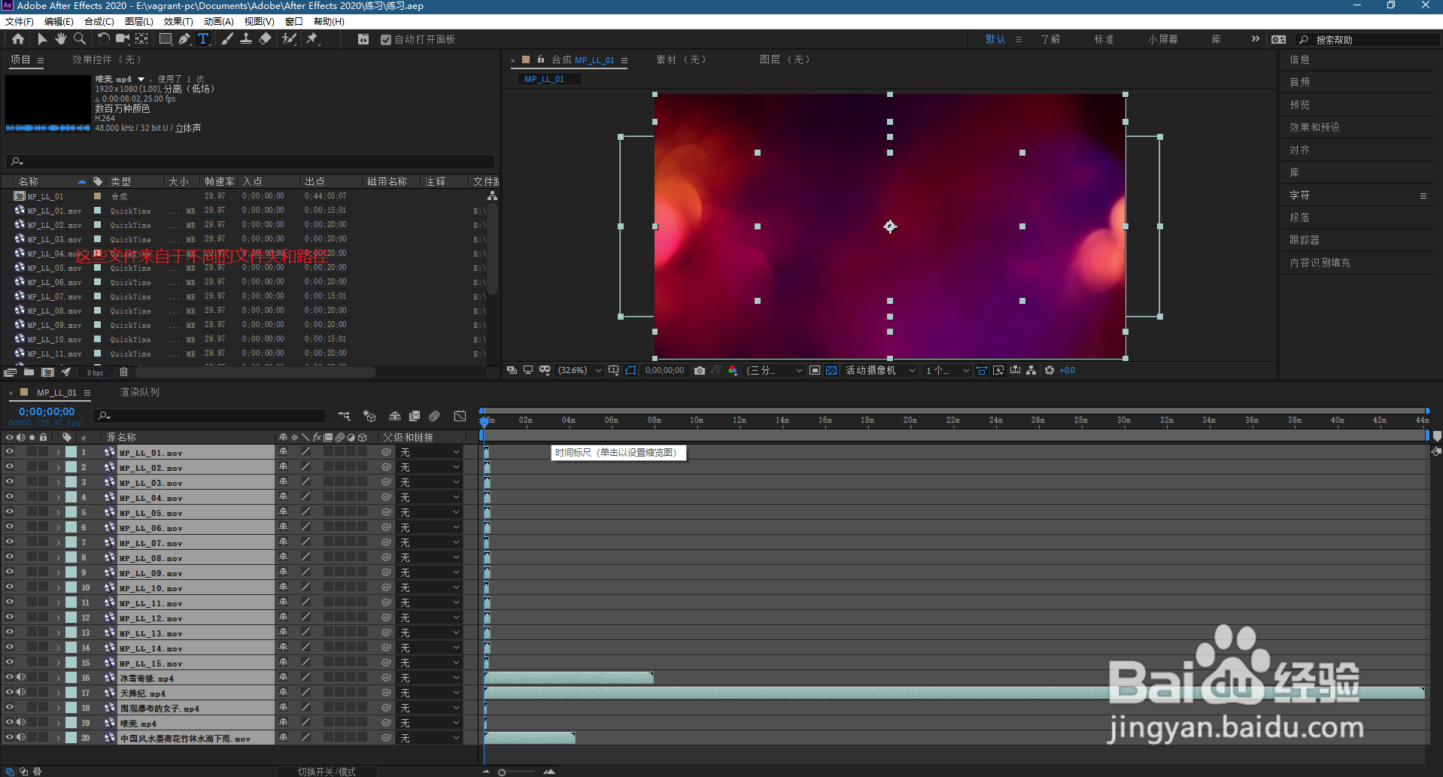Viewport: 1443px width, 777px height.
Task: Click the 搜索帮助 search help field
Action: (1369, 40)
